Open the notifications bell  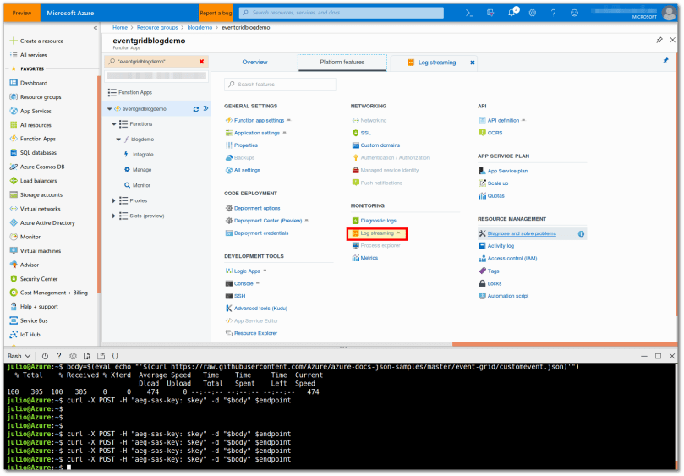click(512, 13)
